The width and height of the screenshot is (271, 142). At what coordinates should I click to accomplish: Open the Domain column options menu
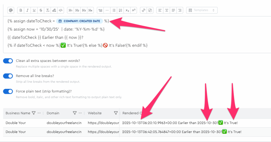80,113
